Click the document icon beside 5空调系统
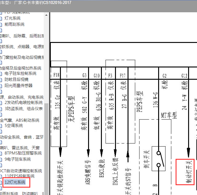Viewport: 197px width, 195px height. pos(1,126)
